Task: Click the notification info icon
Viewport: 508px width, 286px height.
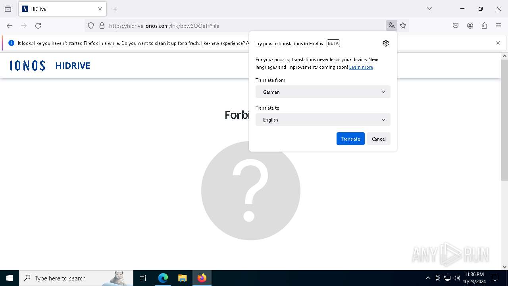Action: 11,43
